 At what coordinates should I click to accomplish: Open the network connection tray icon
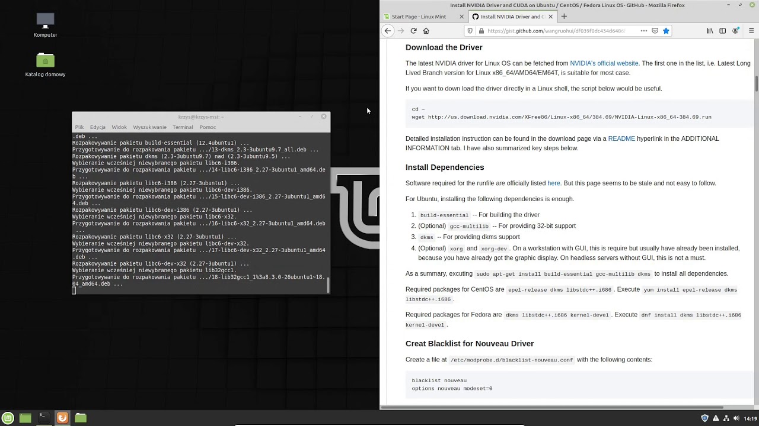coord(726,418)
